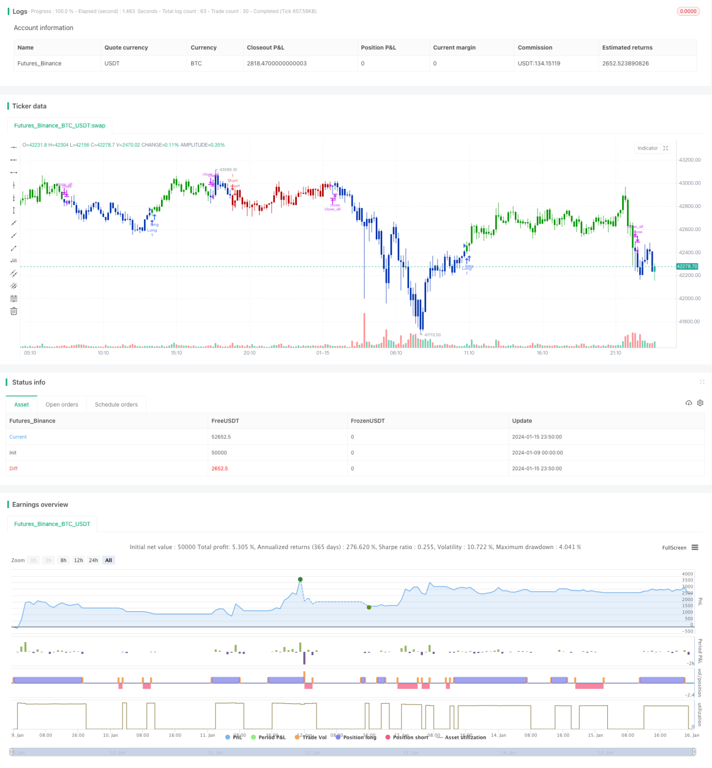Click the time range navigator slider
The height and width of the screenshot is (768, 712).
[353, 752]
